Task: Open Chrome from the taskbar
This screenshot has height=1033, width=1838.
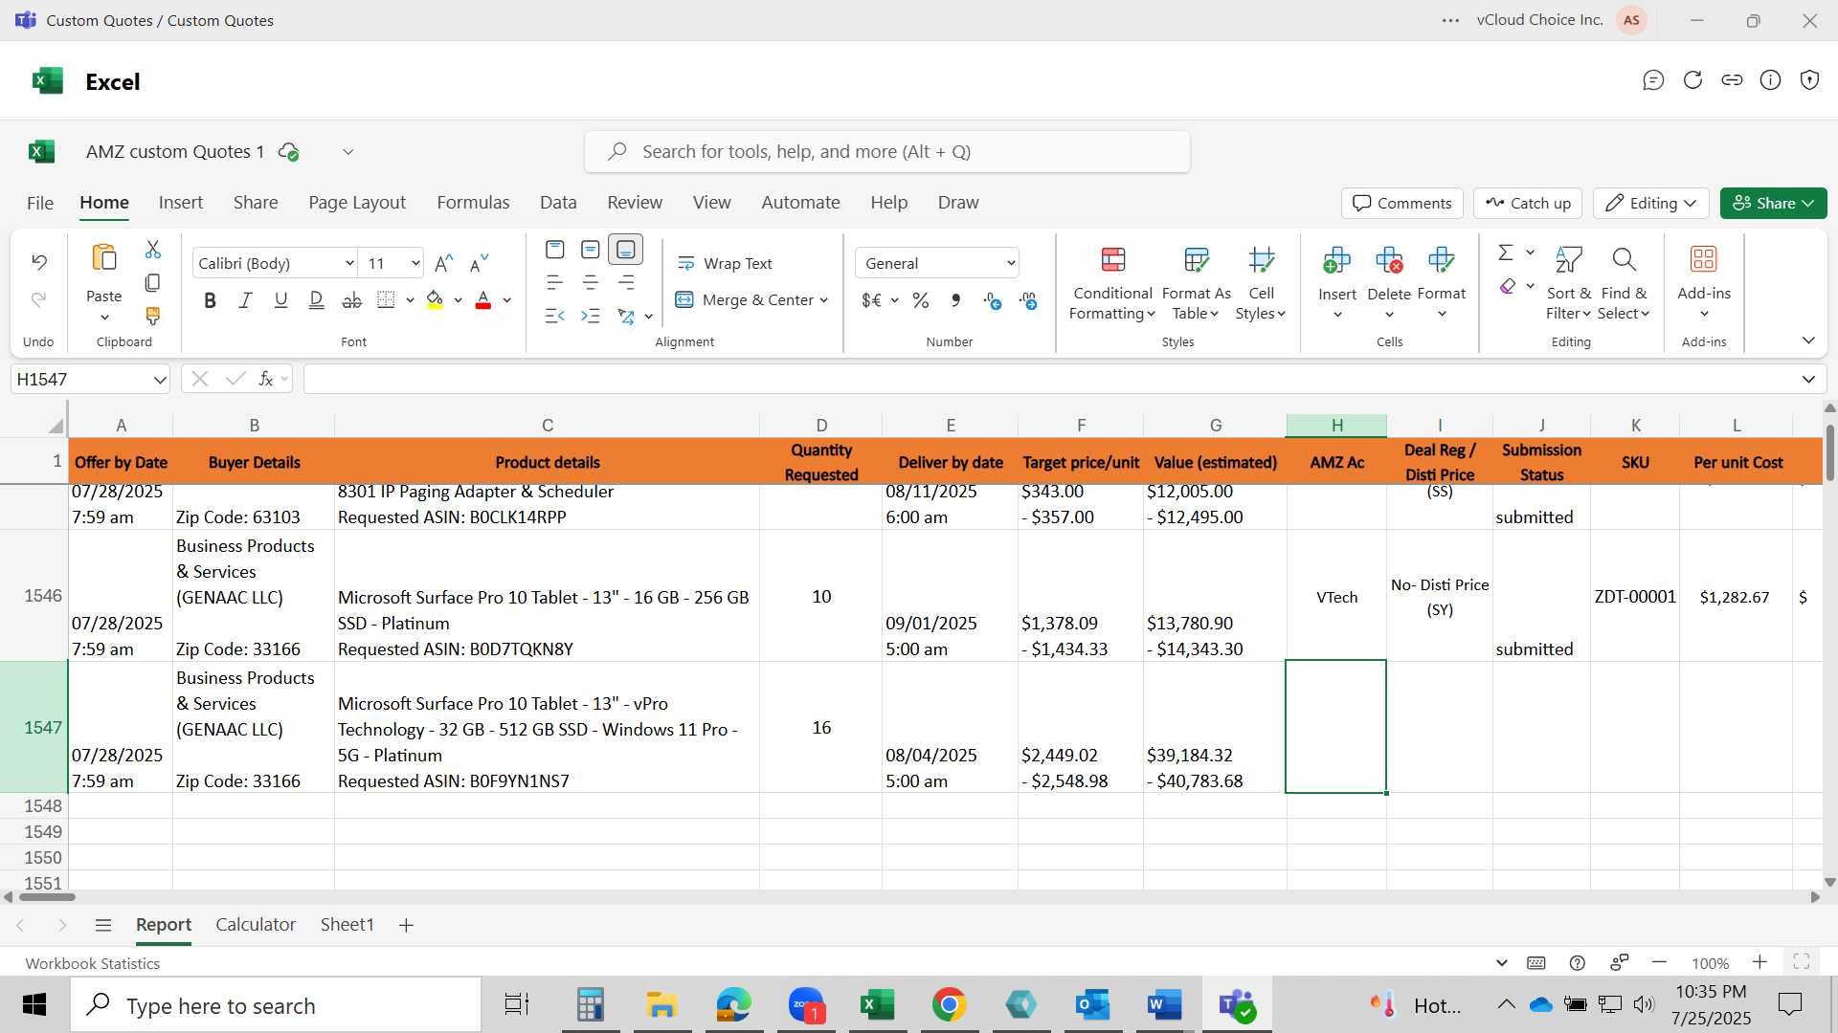Action: [949, 1005]
